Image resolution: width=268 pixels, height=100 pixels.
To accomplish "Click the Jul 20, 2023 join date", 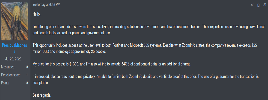I will [x=14, y=59].
